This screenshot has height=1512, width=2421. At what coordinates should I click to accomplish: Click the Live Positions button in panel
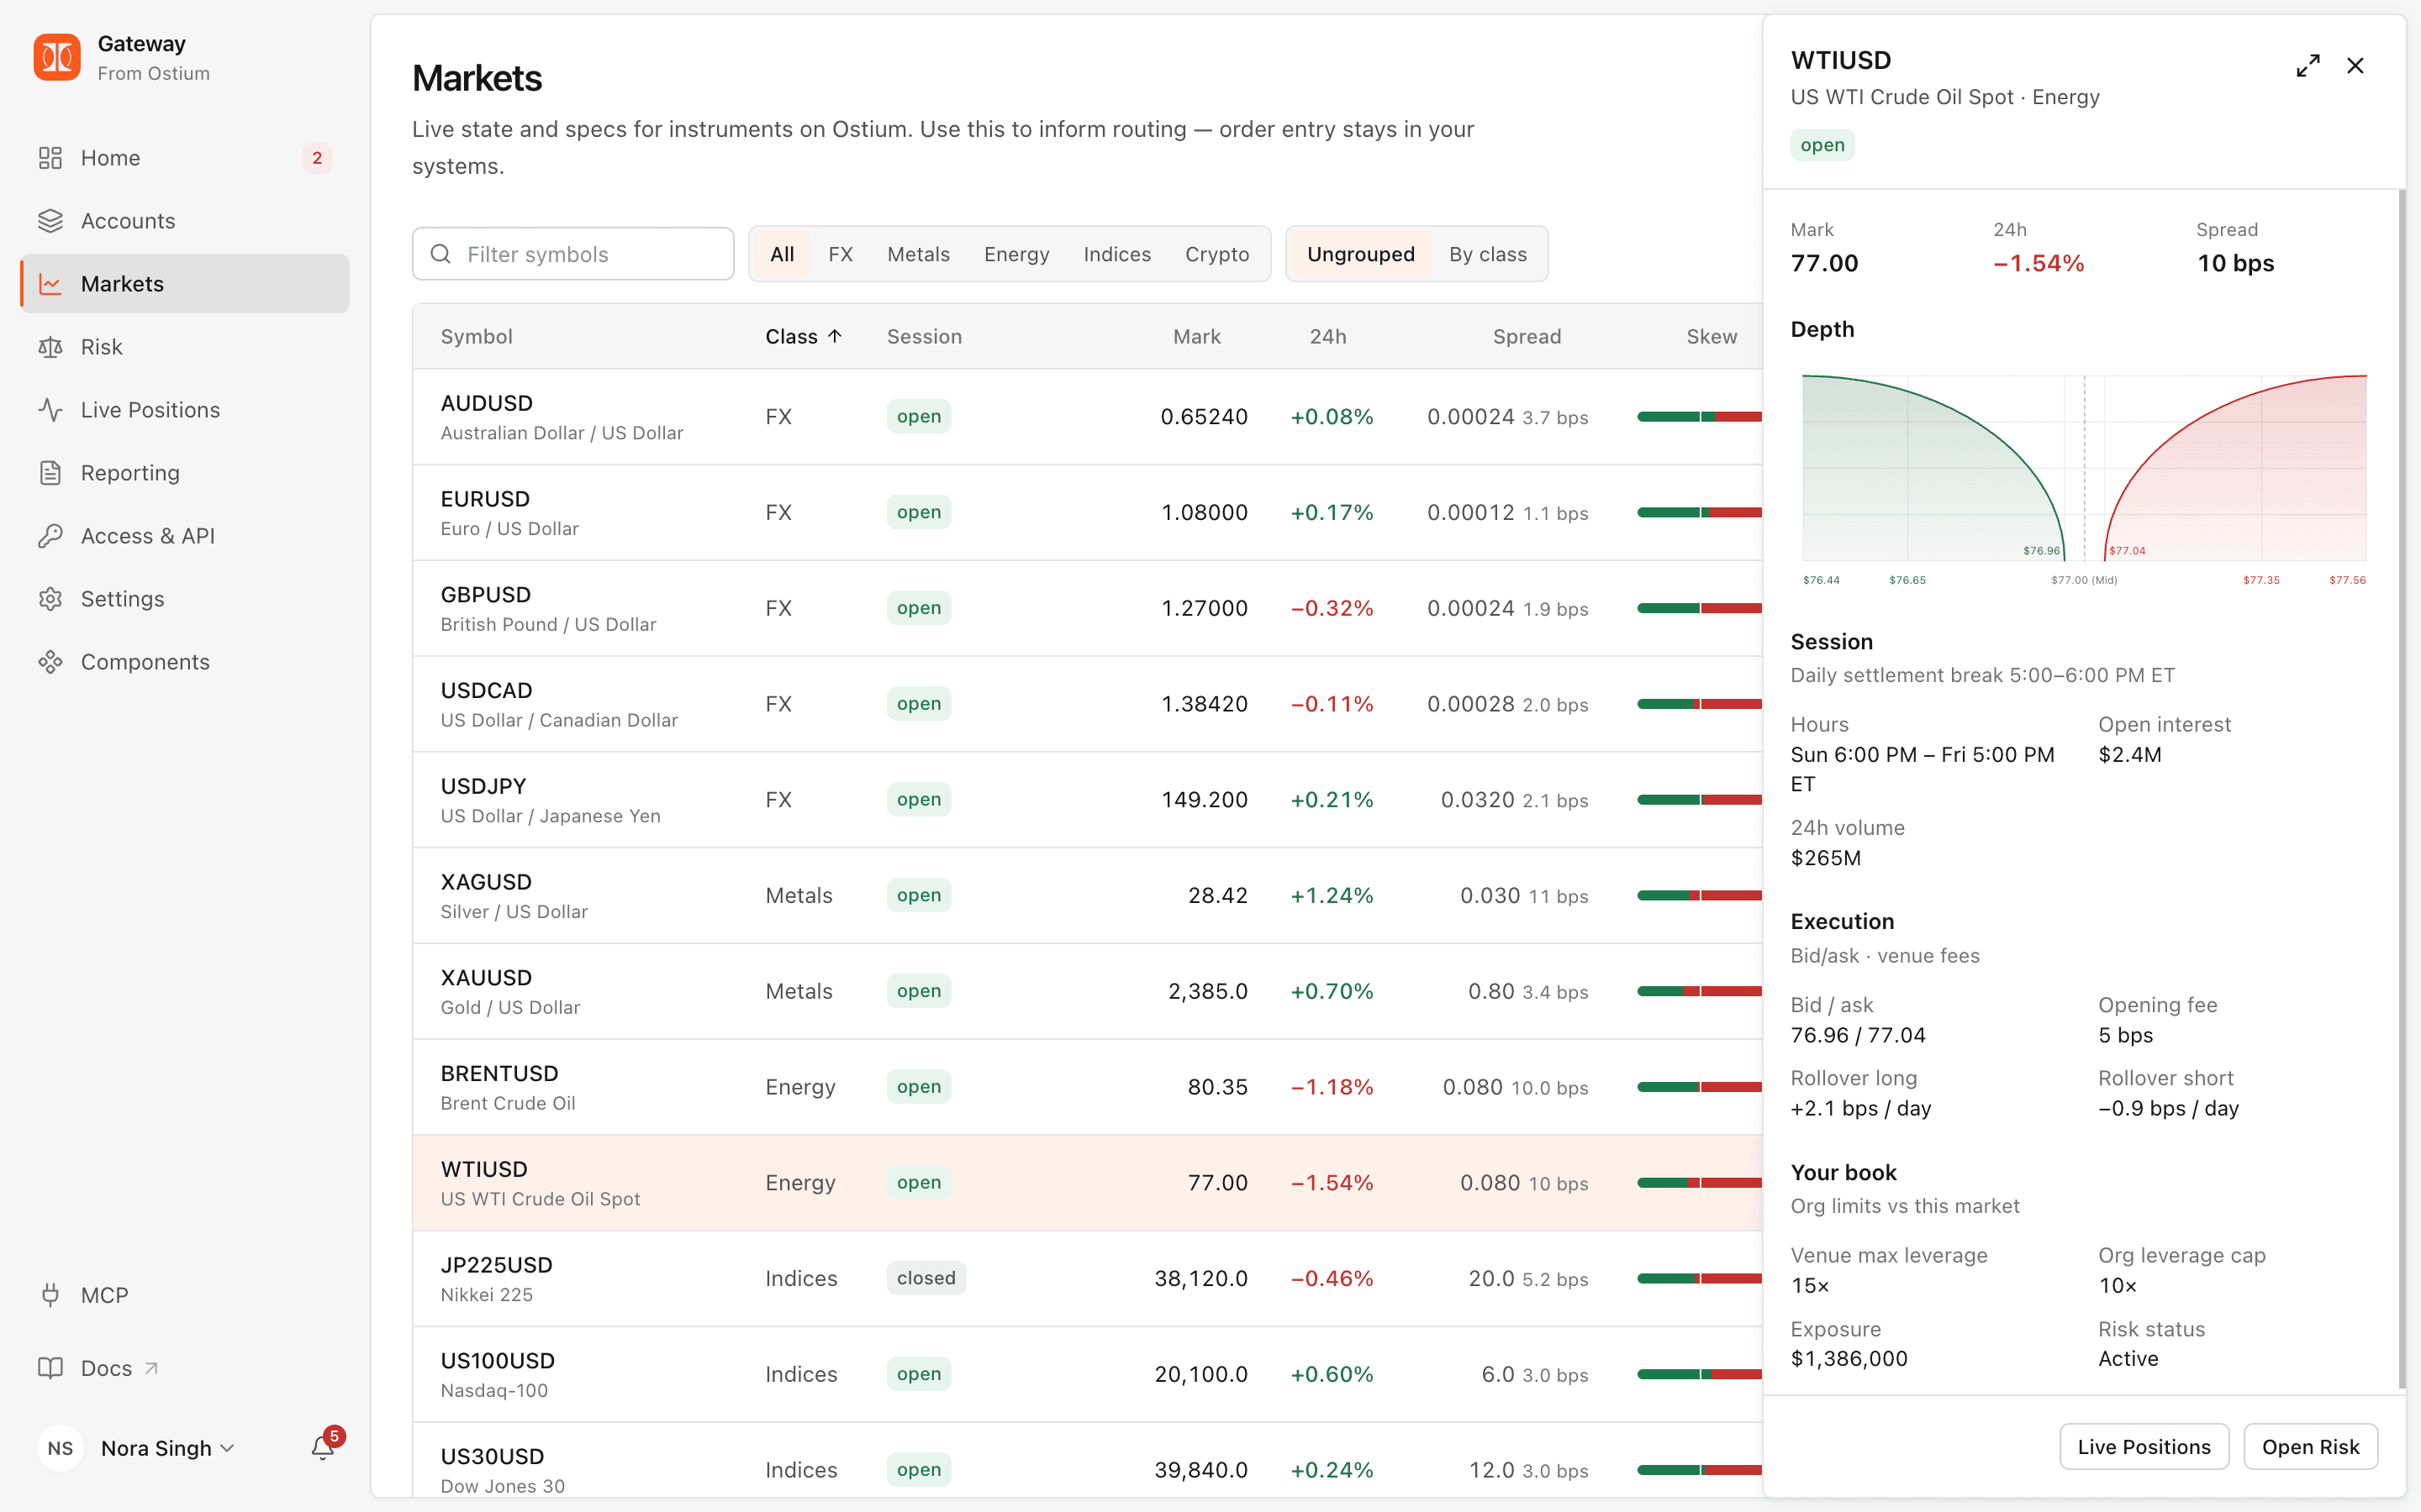coord(2144,1447)
